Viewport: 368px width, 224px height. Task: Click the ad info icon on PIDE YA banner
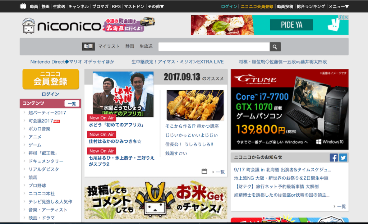[x=341, y=17]
